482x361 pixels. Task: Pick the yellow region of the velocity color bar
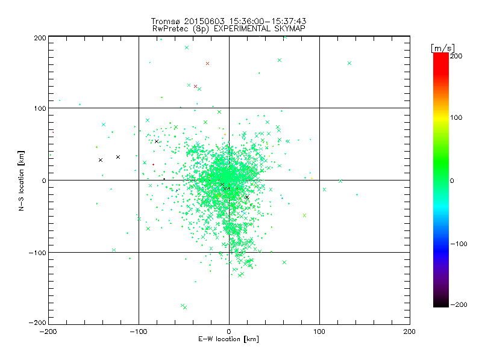pos(441,117)
